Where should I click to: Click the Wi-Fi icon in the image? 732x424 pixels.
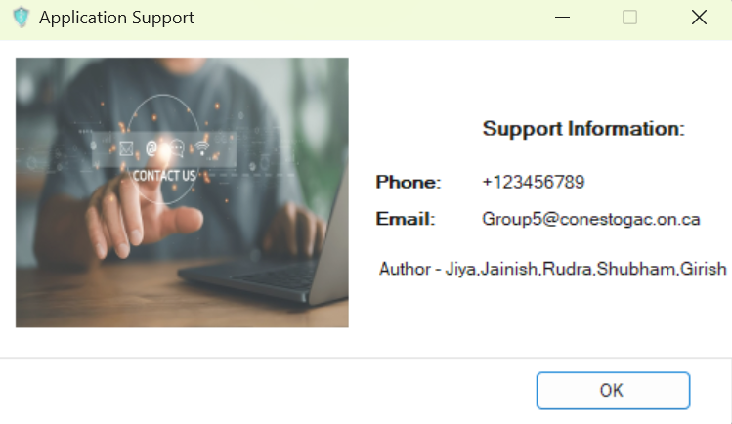(x=202, y=148)
